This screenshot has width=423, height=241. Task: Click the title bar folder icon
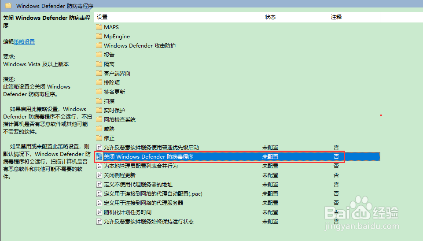coord(8,5)
